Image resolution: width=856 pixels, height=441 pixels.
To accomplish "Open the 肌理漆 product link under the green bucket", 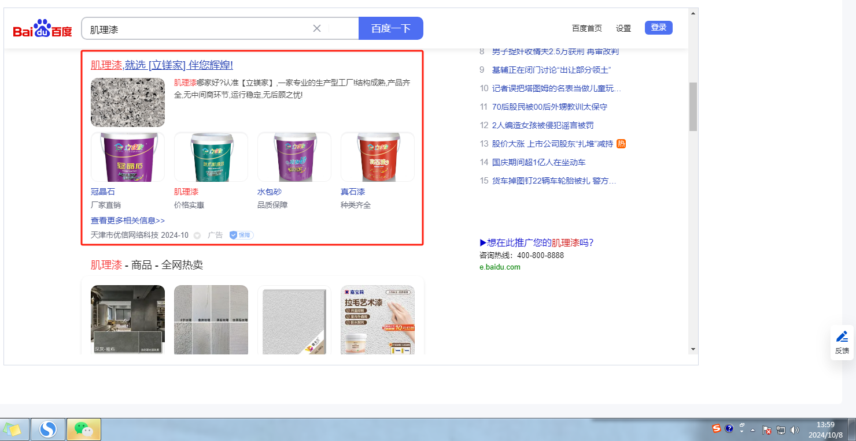I will [x=186, y=192].
